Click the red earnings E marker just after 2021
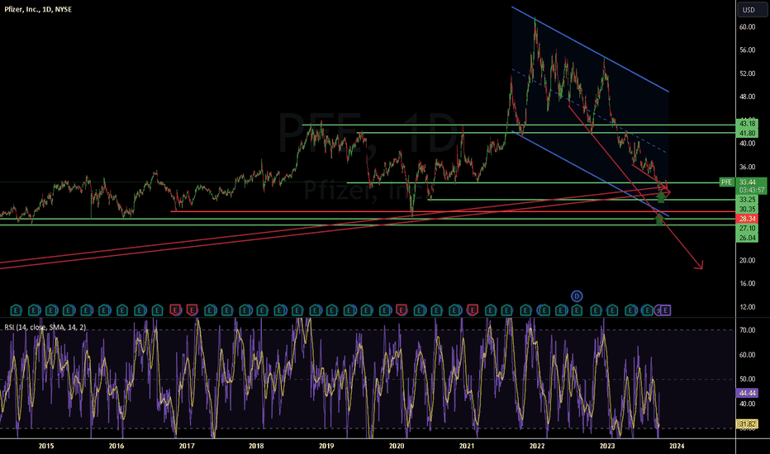Screen dimensions: 770x454 click(472, 310)
